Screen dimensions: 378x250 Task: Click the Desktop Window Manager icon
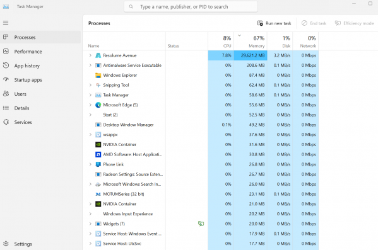pos(98,125)
